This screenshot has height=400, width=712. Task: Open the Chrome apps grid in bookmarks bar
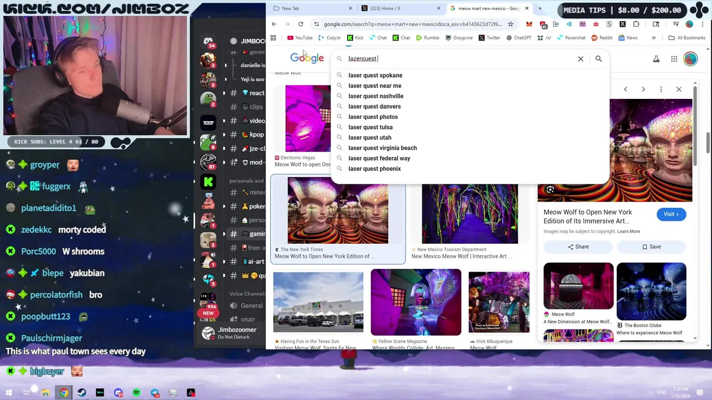(273, 38)
